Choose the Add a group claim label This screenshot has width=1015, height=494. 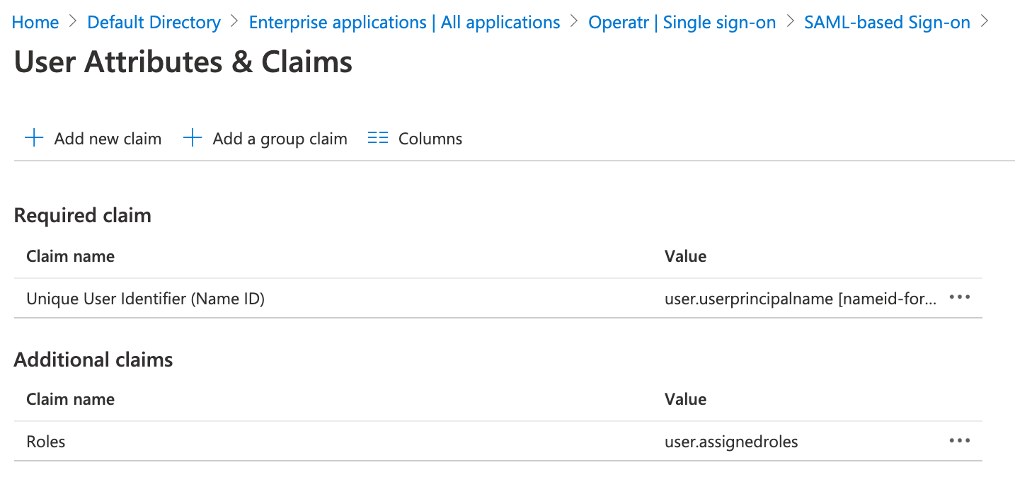(x=280, y=139)
